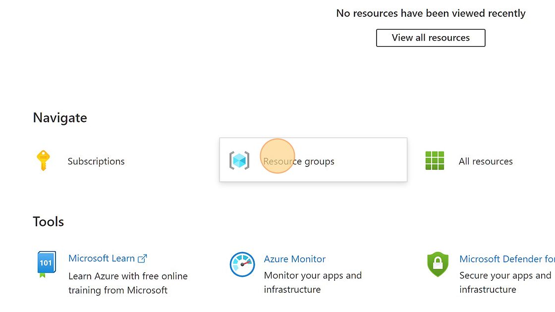Open the Microsoft Learn link

[102, 259]
